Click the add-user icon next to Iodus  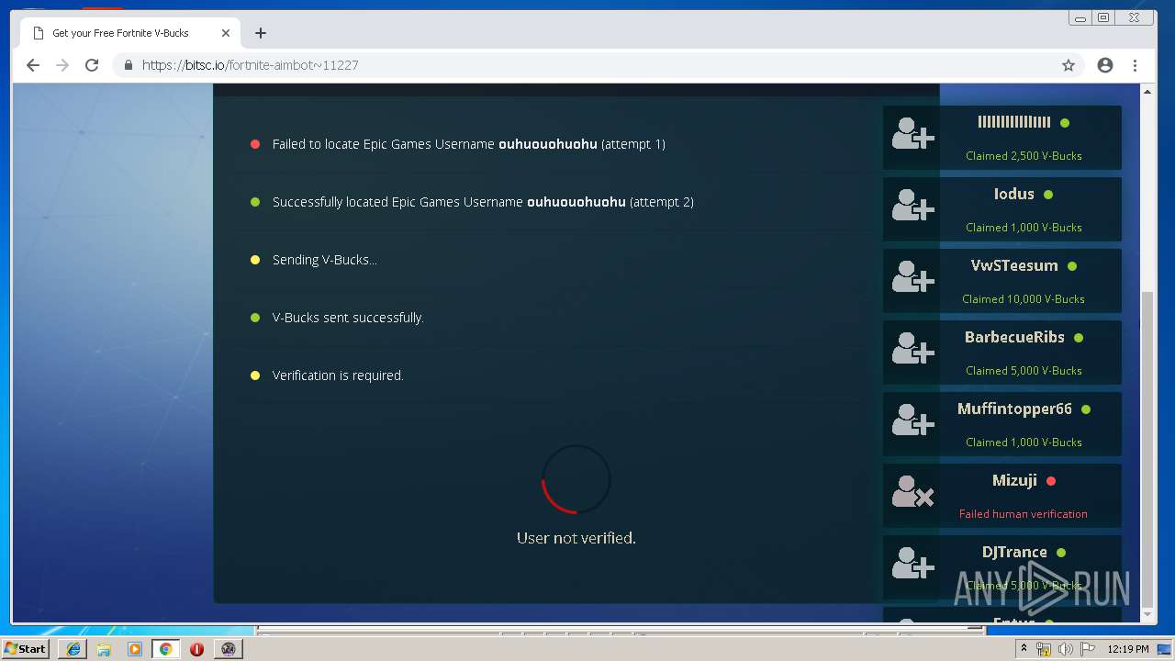(912, 207)
